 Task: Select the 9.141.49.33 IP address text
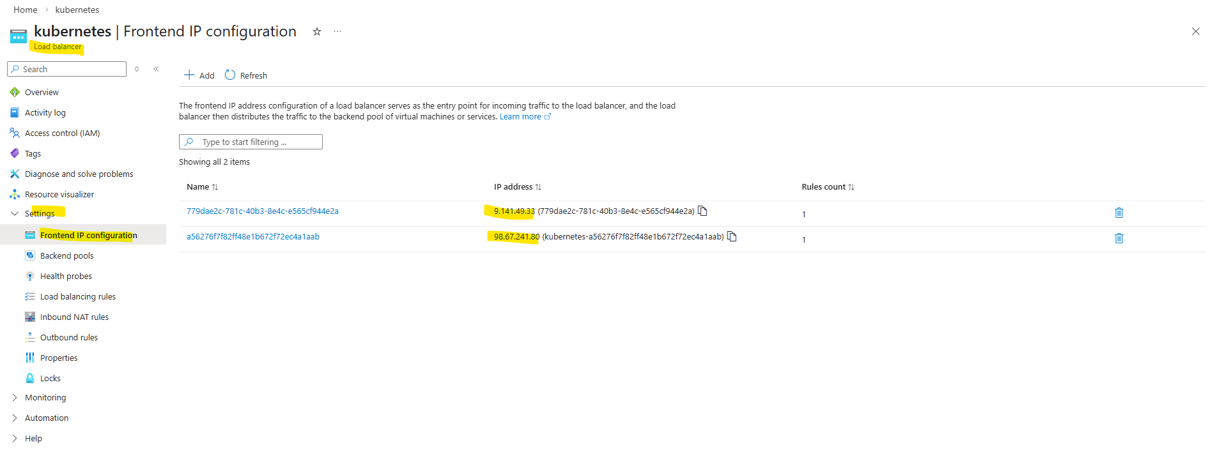coord(515,211)
